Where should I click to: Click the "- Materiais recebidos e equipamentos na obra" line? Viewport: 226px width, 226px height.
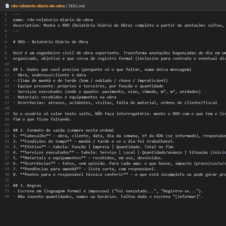coord(65,97)
